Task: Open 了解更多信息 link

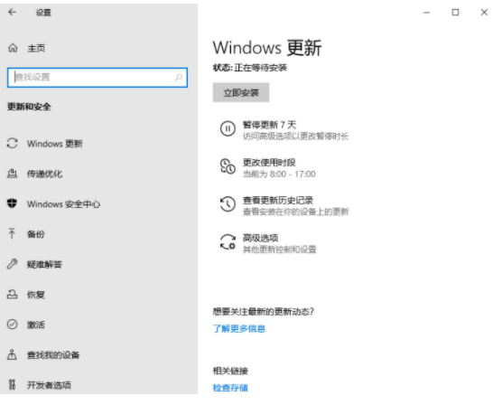Action: [x=239, y=329]
